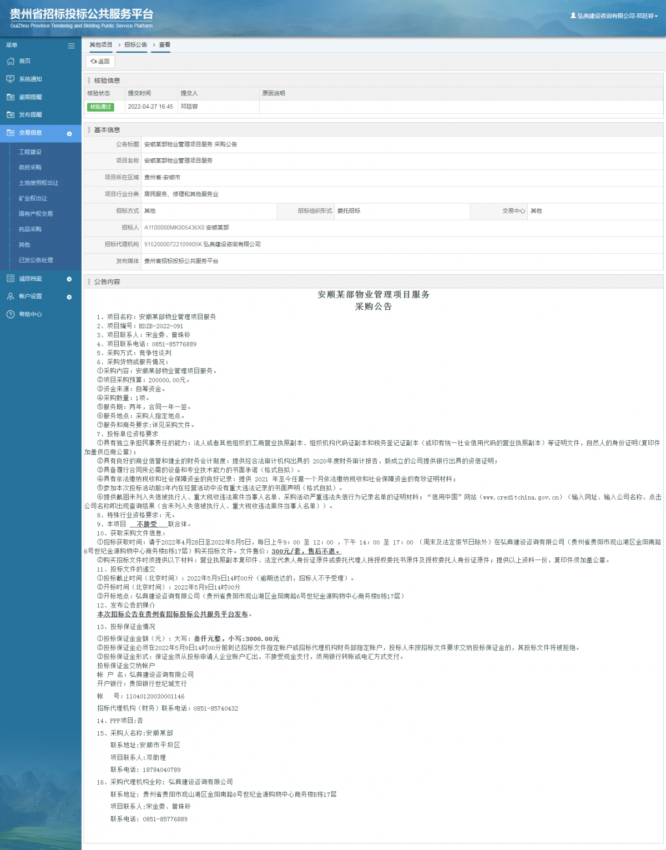The height and width of the screenshot is (850, 666).
Task: Open 已发公告处理 in the sidebar
Action: (x=36, y=260)
